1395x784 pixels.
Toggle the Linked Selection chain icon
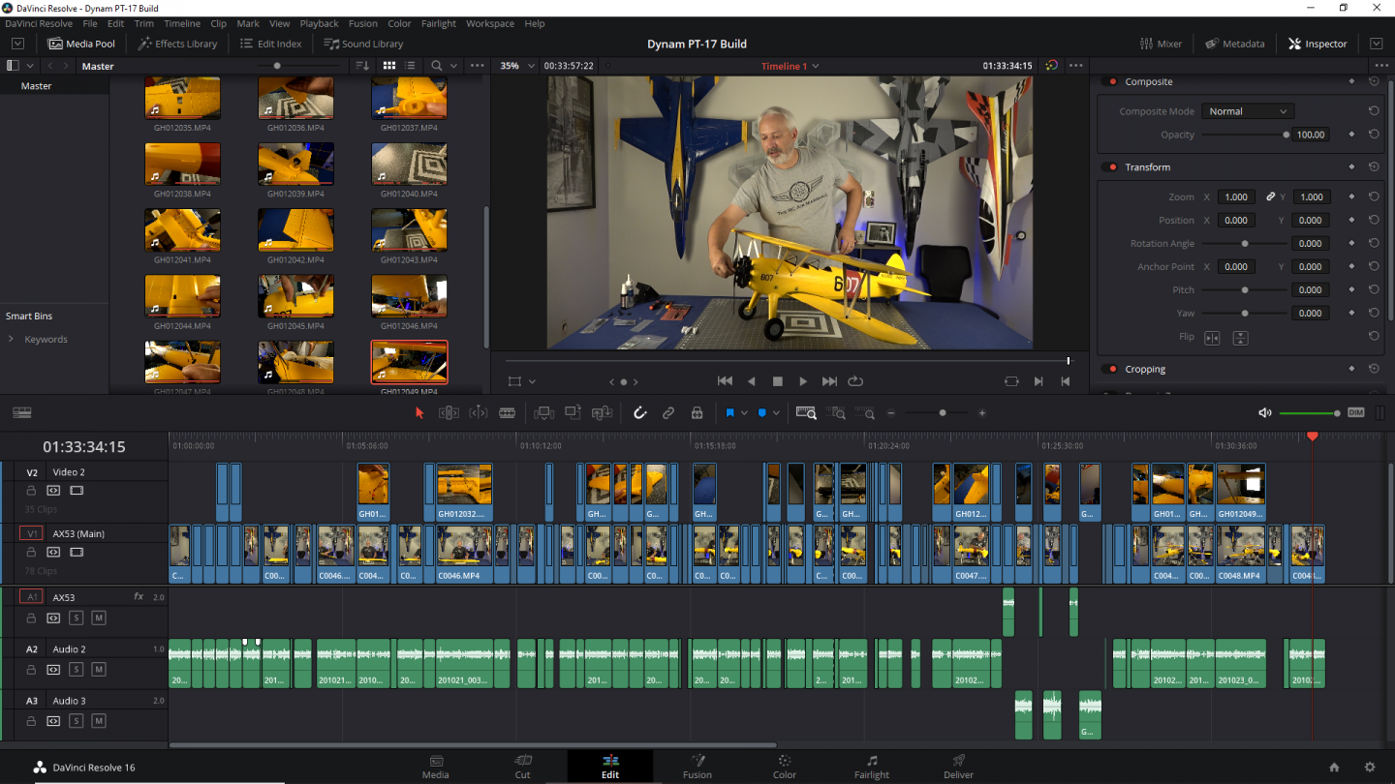[x=668, y=412]
